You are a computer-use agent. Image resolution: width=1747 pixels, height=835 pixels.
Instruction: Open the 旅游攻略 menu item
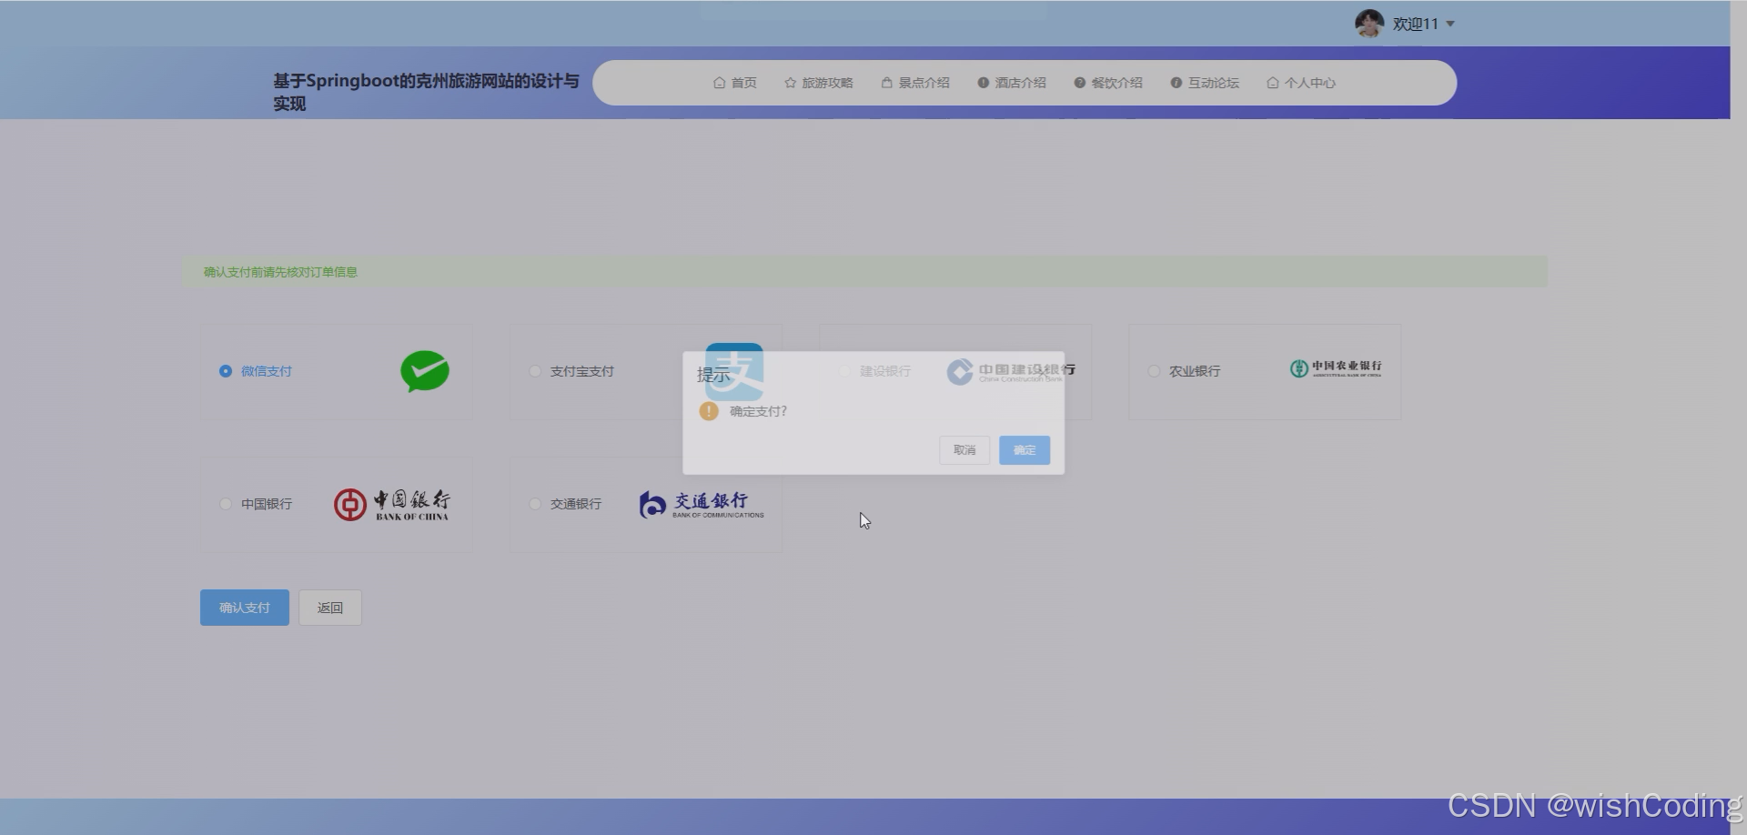coord(819,83)
